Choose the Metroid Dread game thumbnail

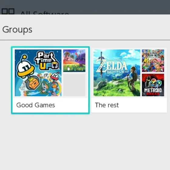153,85
